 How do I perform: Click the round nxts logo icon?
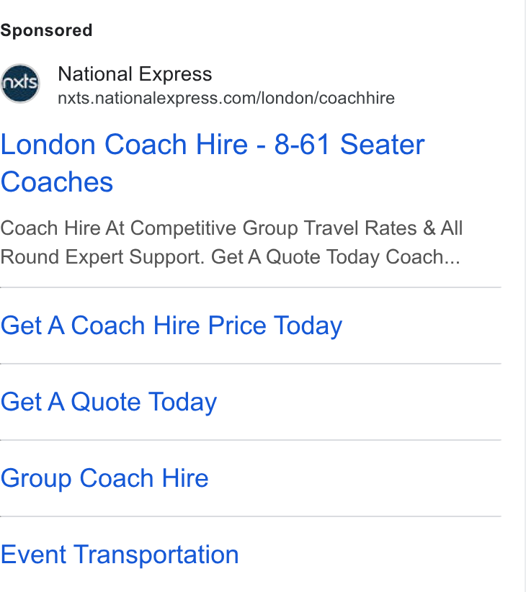coord(20,83)
